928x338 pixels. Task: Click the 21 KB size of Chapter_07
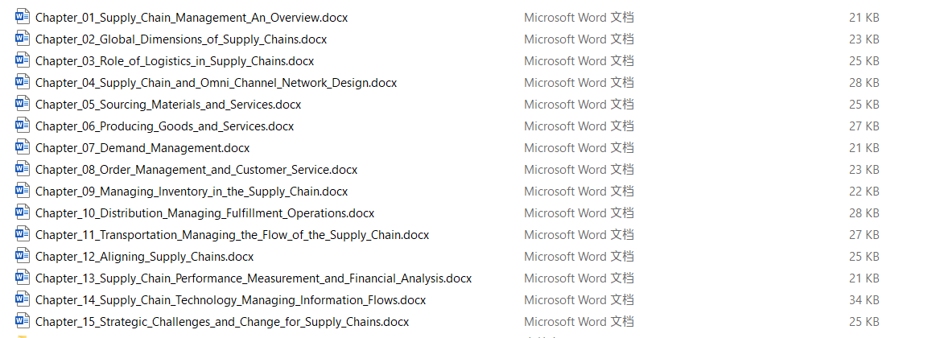(x=864, y=148)
